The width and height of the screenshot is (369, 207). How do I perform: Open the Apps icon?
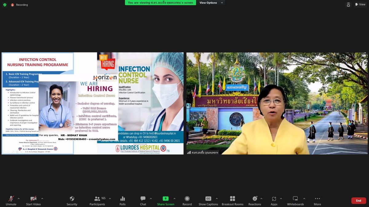pos(274,199)
